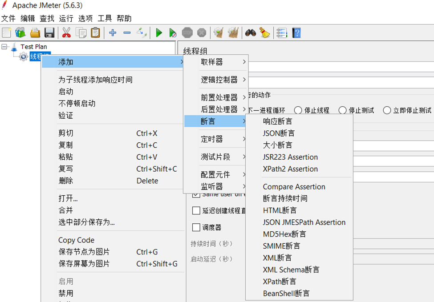Expand the 监听器 submenu
Screen dimensions: 434x302
215,186
